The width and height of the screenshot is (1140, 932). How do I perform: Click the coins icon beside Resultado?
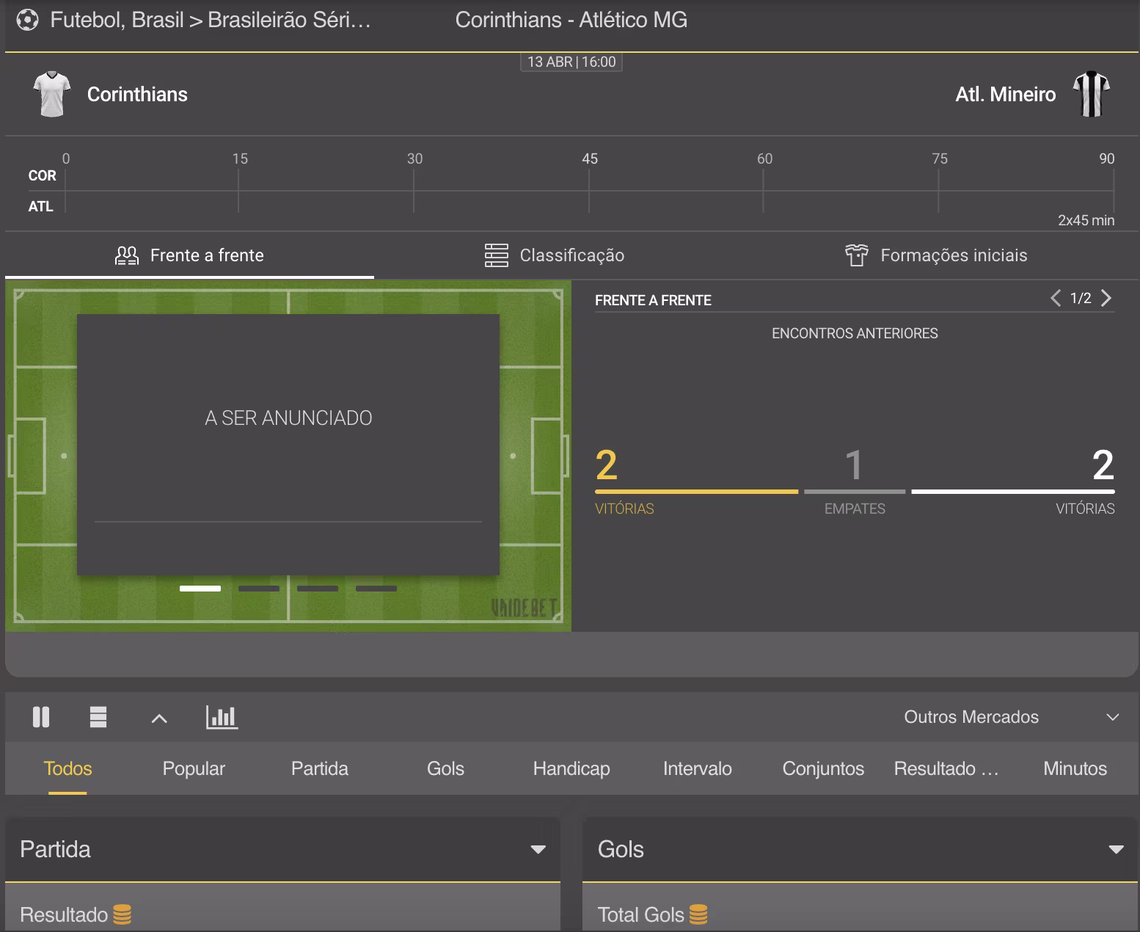(x=122, y=914)
